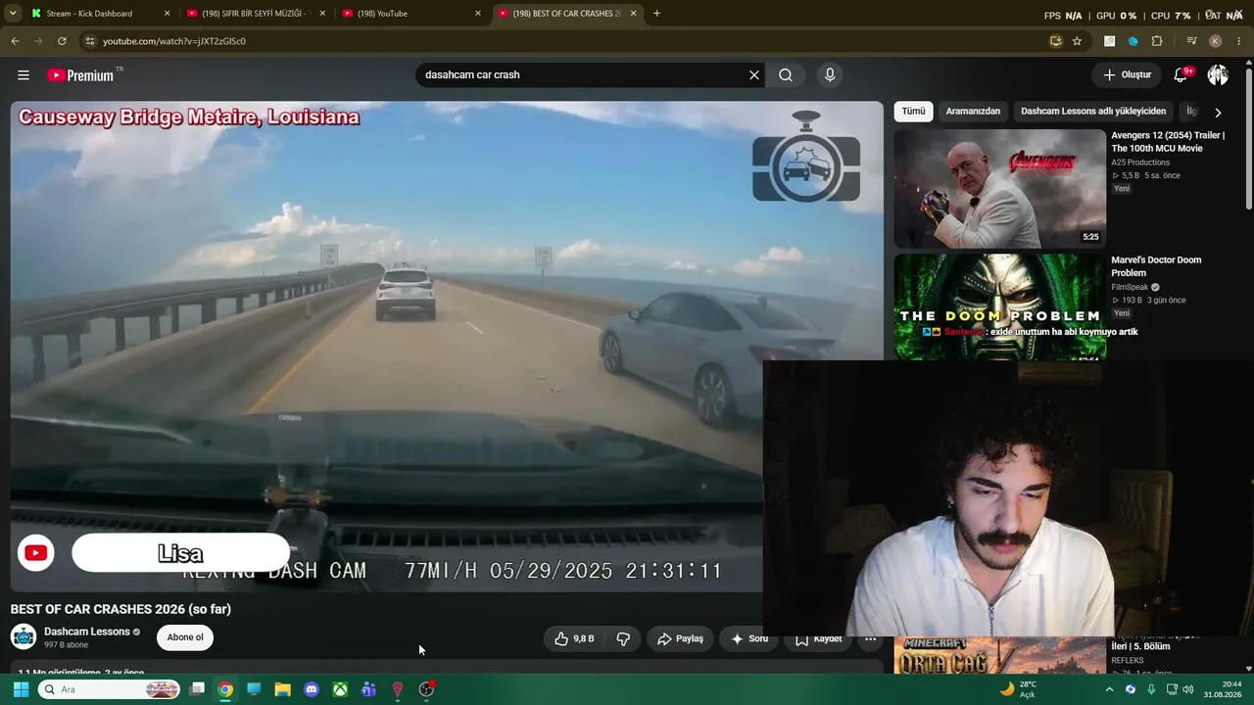The width and height of the screenshot is (1254, 705).
Task: Start voice search with microphone
Action: click(830, 75)
